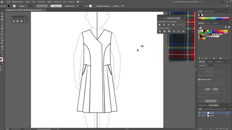232x130 pixels.
Task: Click the target circle of the top layer
Action: tap(227, 113)
